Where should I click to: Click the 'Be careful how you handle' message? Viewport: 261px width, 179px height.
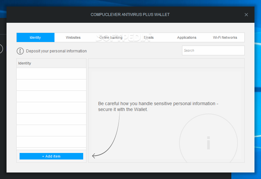[x=158, y=106]
